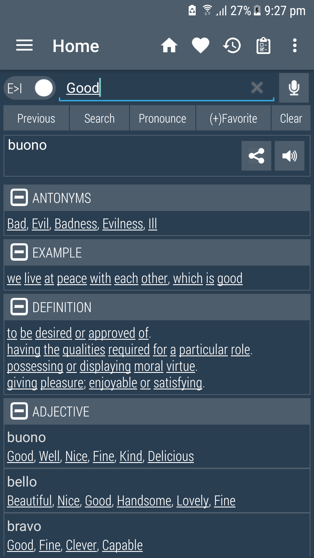The width and height of the screenshot is (314, 558).
Task: Tap the home icon in toolbar
Action: pyautogui.click(x=169, y=46)
